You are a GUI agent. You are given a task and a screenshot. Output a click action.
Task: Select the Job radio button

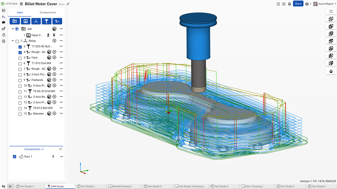17,29
